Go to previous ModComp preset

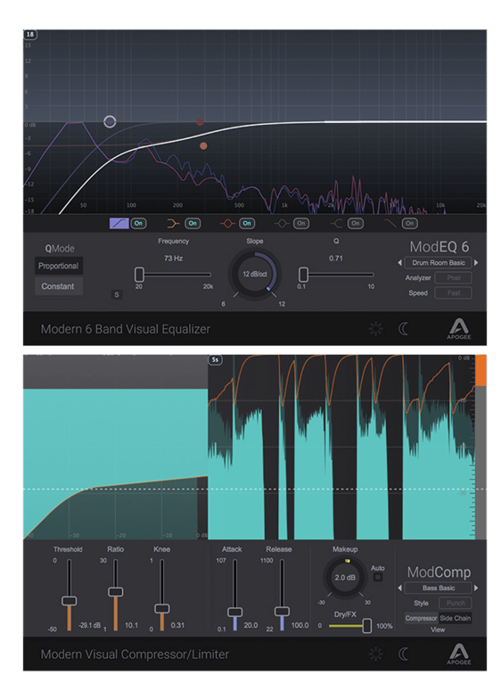(399, 588)
